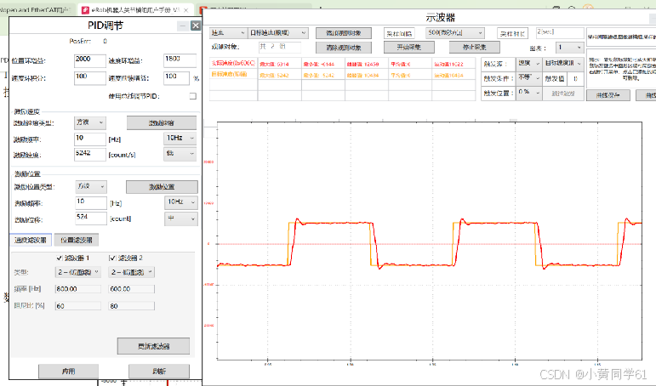
Task: Open oscilloscope channel selector dropdown
Action: click(x=227, y=32)
